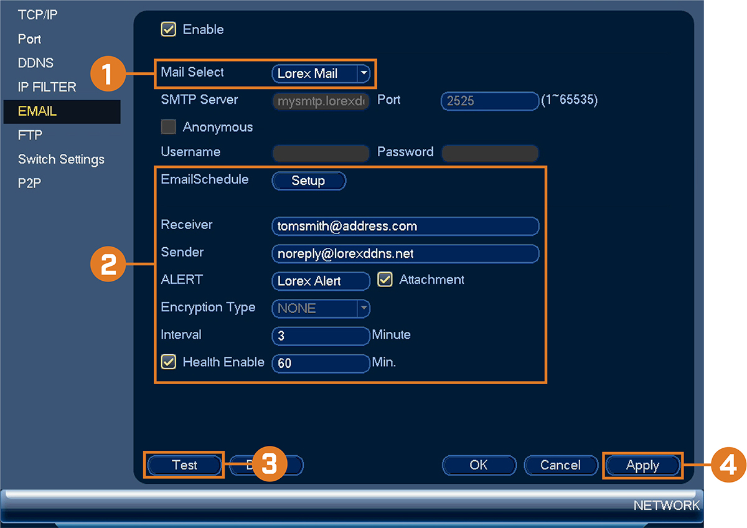Image resolution: width=747 pixels, height=528 pixels.
Task: Check the Anonymous checkbox
Action: (x=169, y=127)
